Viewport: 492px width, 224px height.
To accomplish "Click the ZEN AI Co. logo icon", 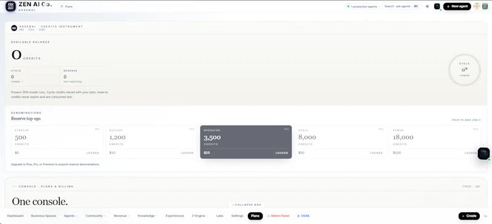I will [10, 6].
